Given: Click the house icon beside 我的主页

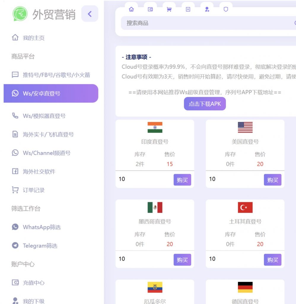Looking at the screenshot, I should (x=15, y=37).
